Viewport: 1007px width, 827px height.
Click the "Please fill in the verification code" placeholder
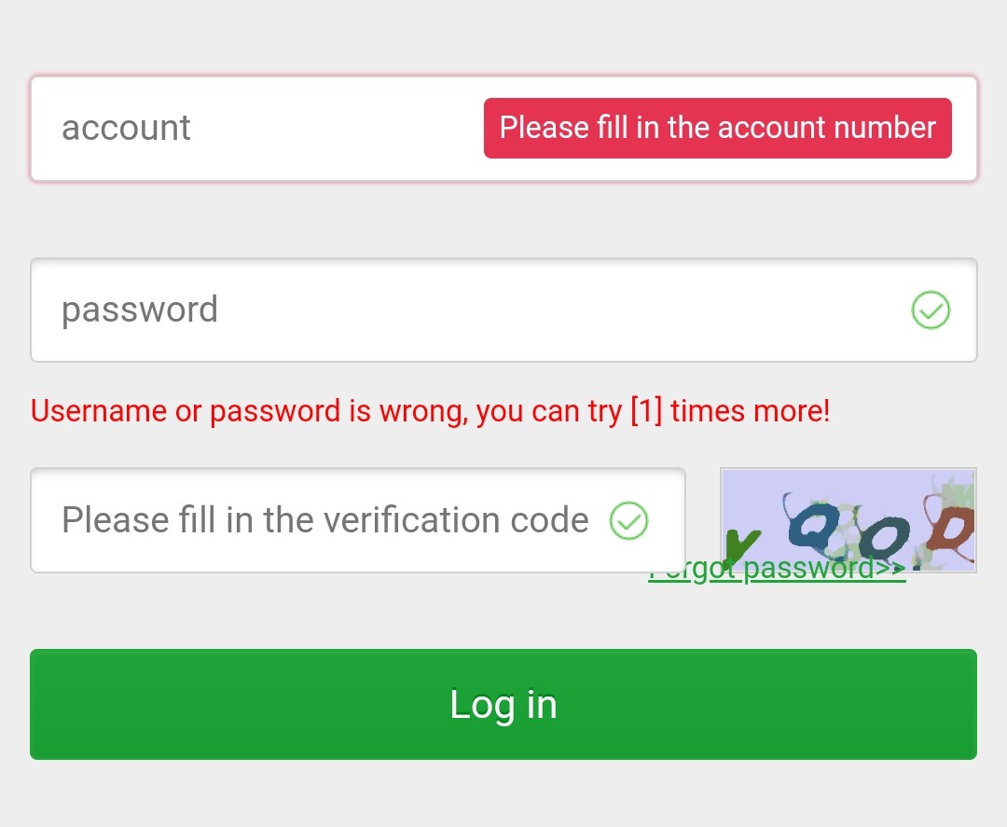[x=324, y=520]
